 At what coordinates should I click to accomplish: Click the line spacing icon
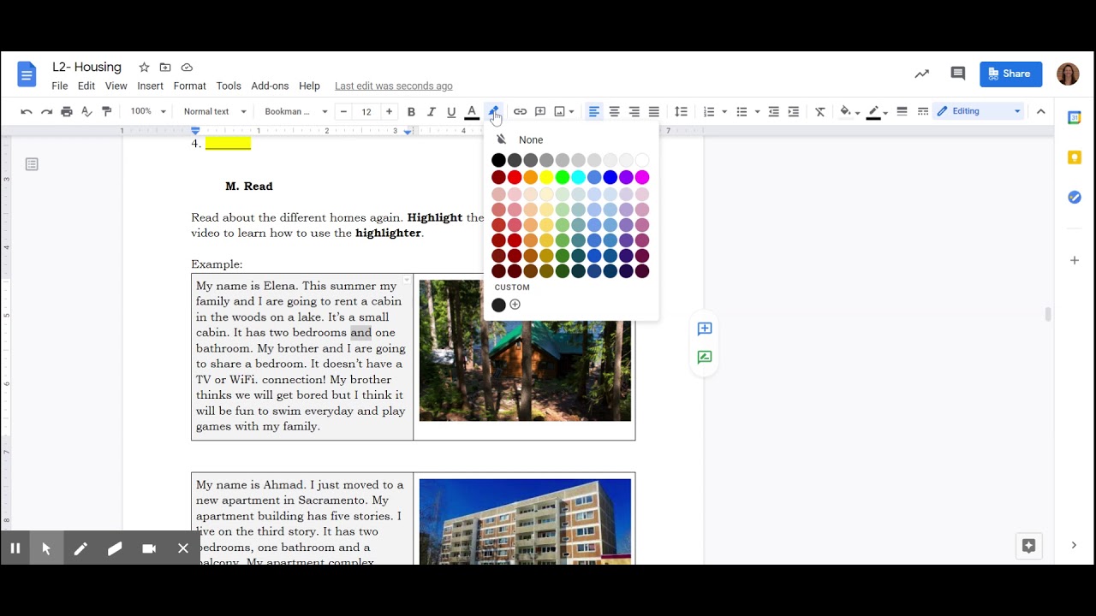(x=681, y=111)
